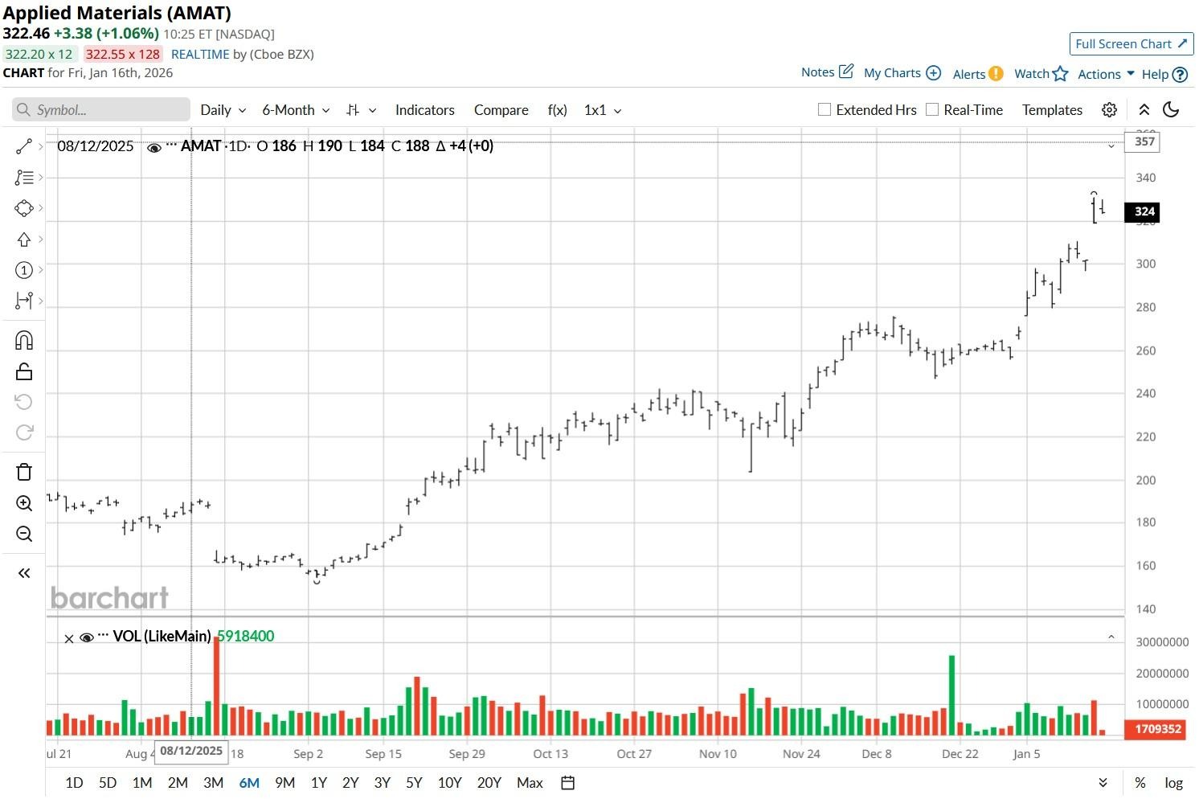The height and width of the screenshot is (799, 1199).
Task: Collapse the left drawing toolbar
Action: [x=24, y=573]
